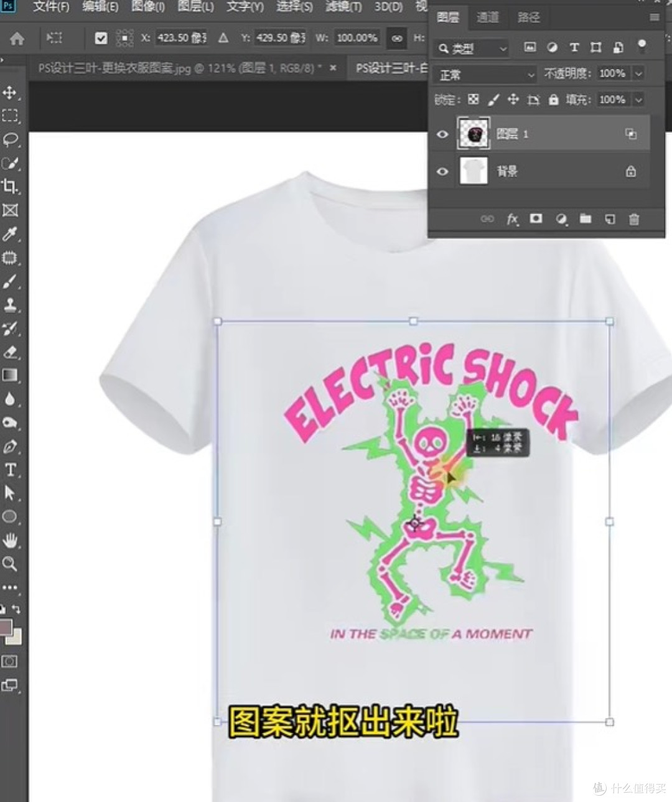The image size is (672, 802).
Task: Select the Dodge tool
Action: tap(9, 423)
